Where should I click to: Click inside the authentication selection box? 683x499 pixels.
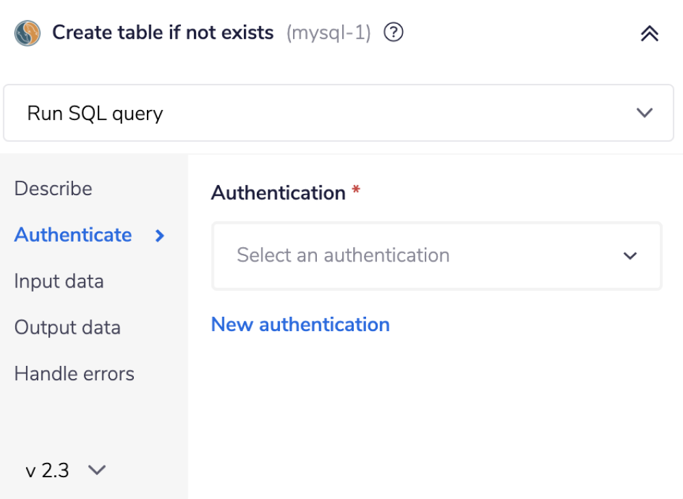click(410, 256)
